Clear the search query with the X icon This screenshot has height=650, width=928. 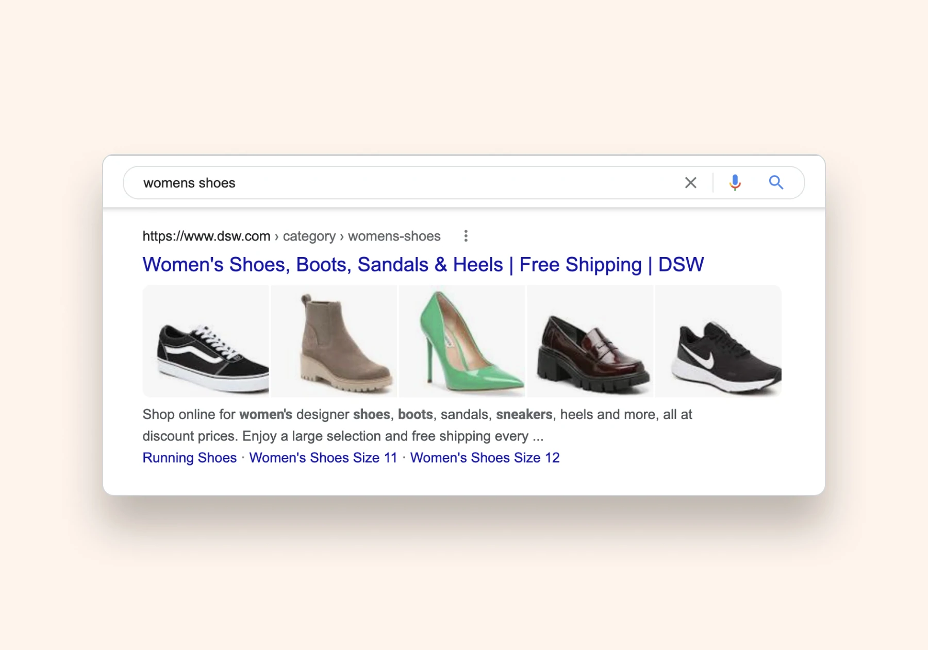click(690, 183)
